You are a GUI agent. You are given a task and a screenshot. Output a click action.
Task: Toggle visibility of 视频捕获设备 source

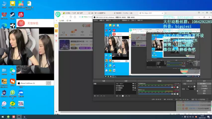point(133,86)
